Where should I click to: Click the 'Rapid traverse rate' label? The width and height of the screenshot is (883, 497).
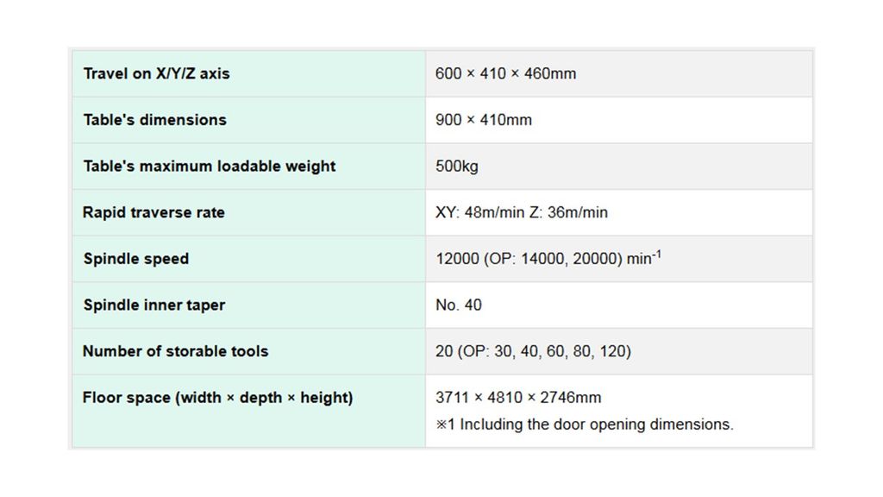point(153,212)
